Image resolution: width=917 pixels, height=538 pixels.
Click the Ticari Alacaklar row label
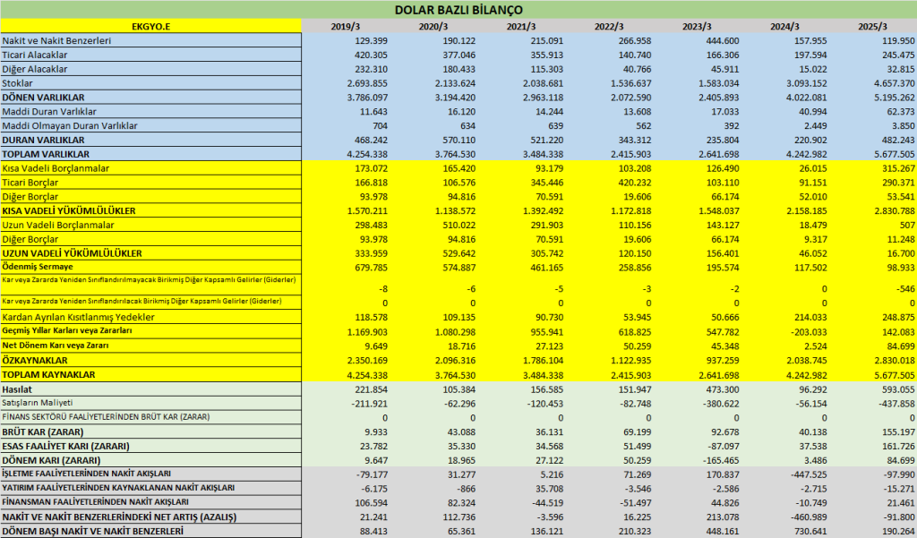35,55
